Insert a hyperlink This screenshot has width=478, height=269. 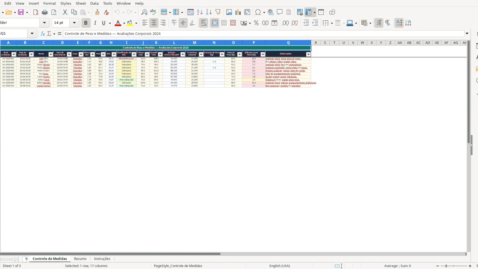271,12
